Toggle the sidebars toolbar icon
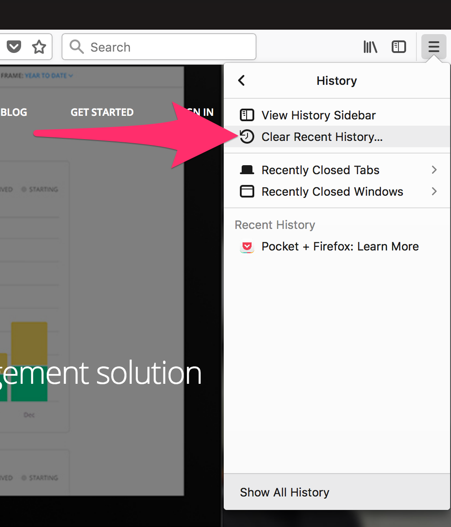Image resolution: width=451 pixels, height=527 pixels. [x=398, y=47]
